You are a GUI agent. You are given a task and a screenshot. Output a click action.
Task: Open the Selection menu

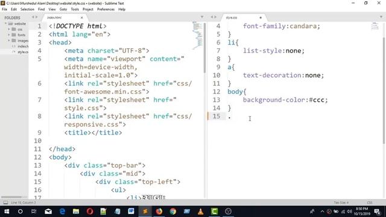click(27, 10)
